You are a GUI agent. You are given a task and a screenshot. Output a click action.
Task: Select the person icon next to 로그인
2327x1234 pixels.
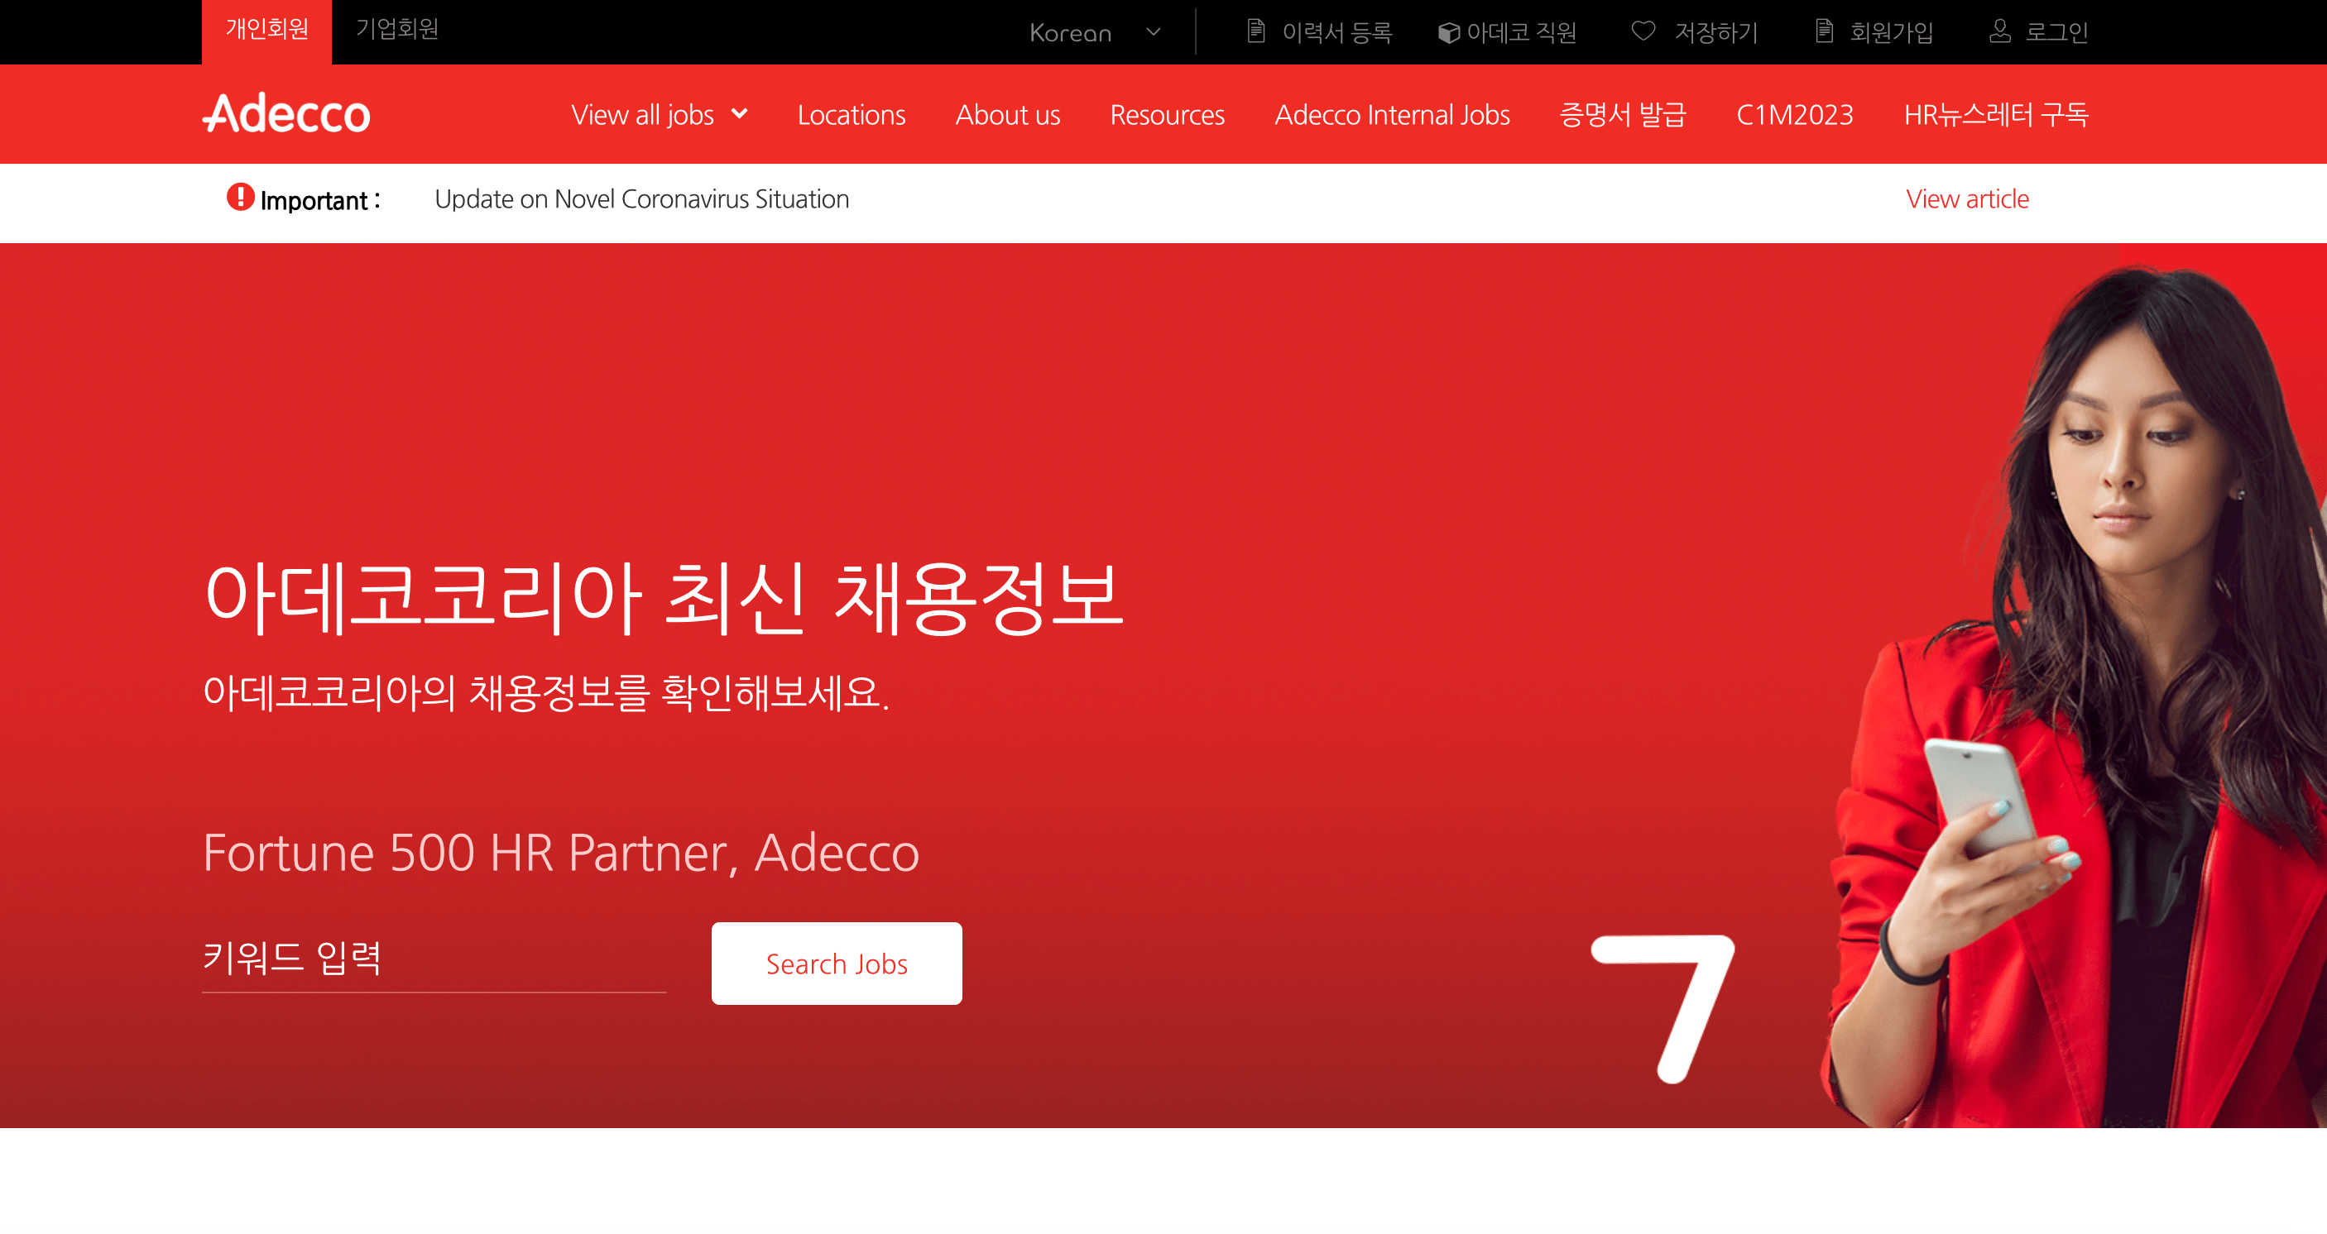coord(2000,31)
